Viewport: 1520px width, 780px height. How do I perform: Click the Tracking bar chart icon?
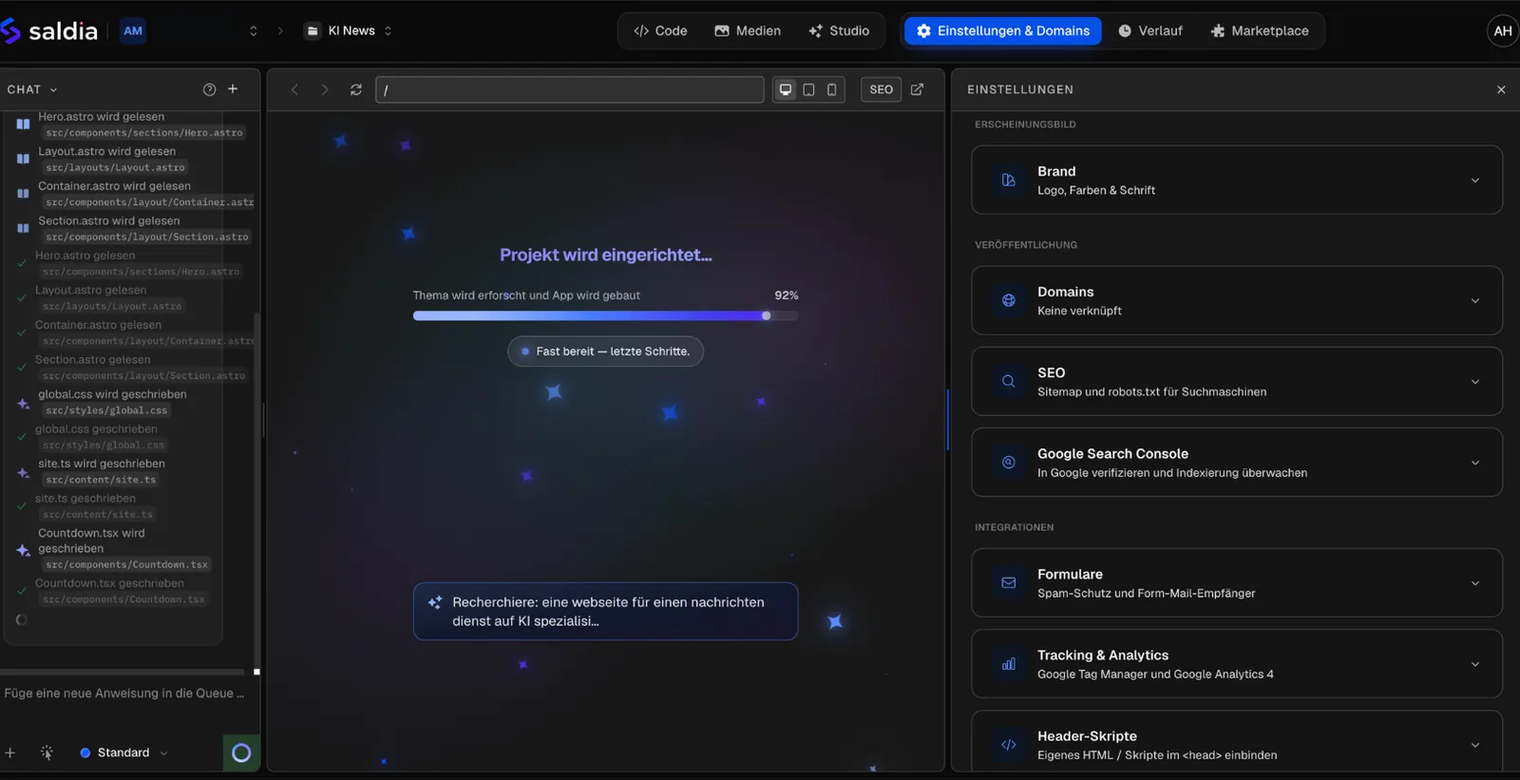click(1009, 663)
